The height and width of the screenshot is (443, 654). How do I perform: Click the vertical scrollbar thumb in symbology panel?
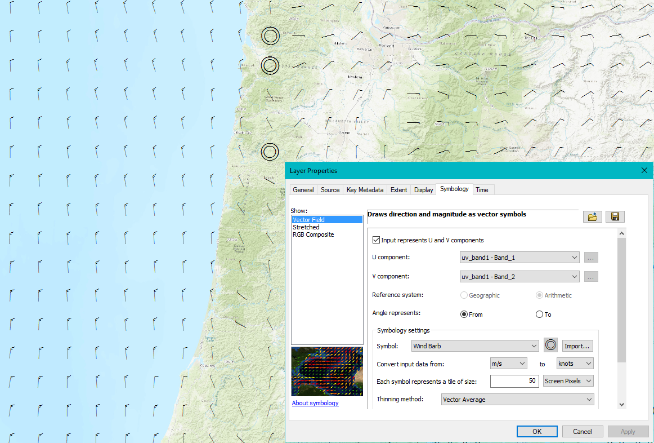[621, 300]
